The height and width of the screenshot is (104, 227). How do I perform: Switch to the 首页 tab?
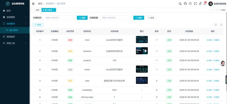point(38,10)
